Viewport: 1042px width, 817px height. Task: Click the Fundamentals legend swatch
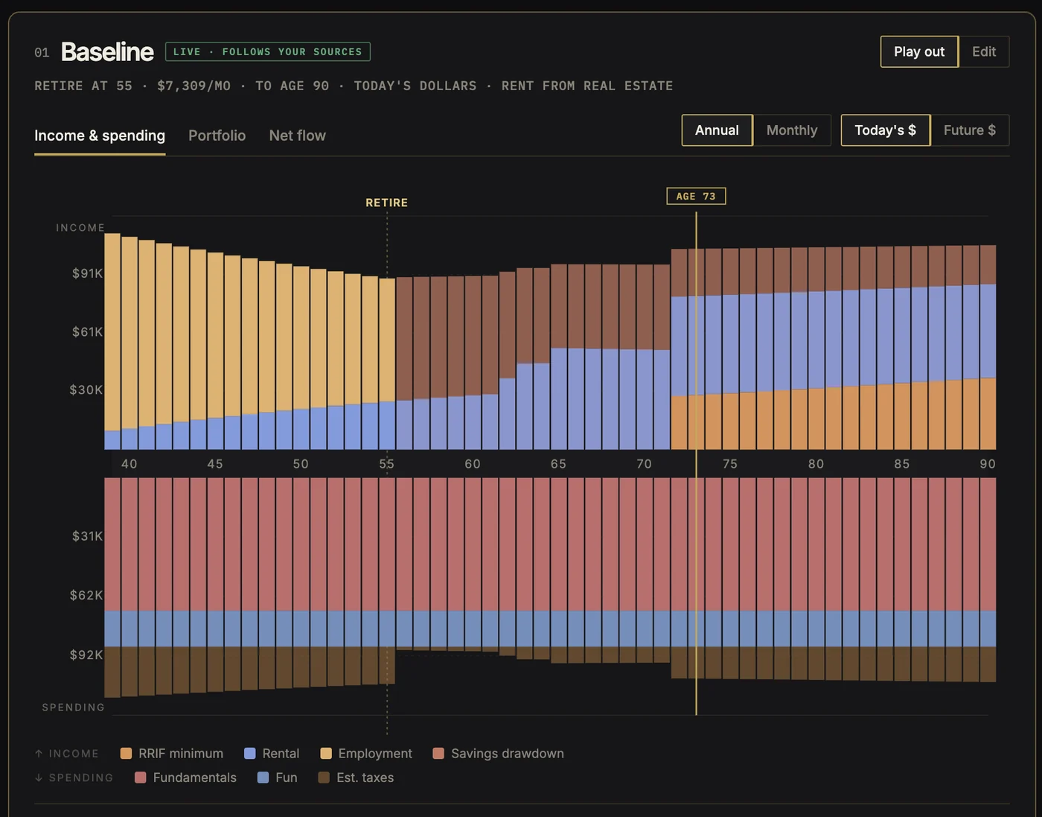pos(140,778)
